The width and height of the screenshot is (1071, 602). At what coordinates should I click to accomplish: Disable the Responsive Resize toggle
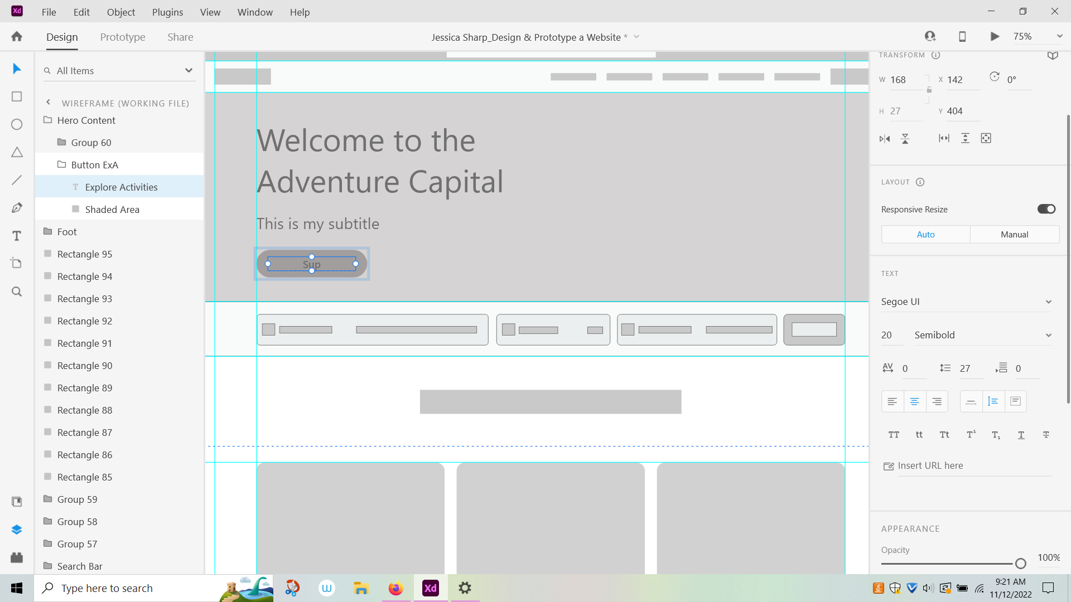point(1045,209)
